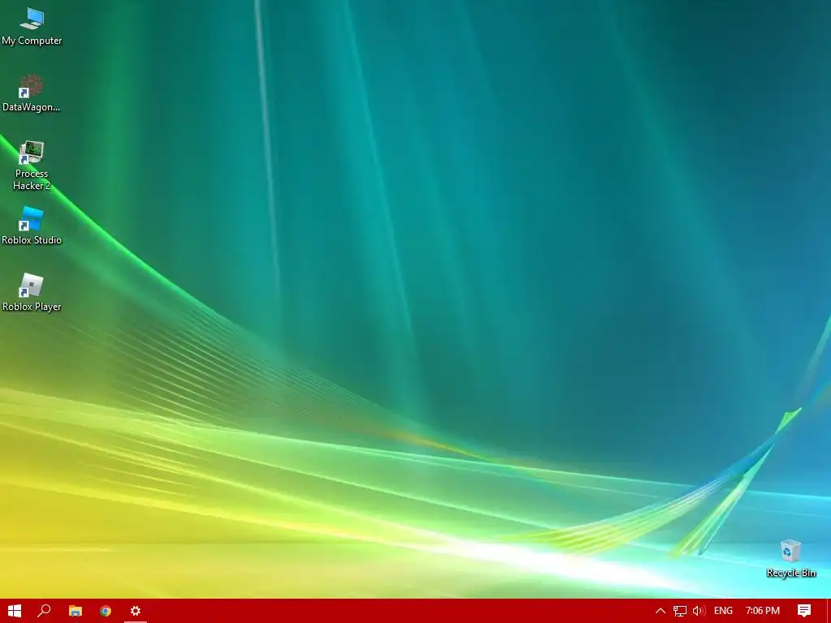Select the Roblox Player shortcut

32,292
